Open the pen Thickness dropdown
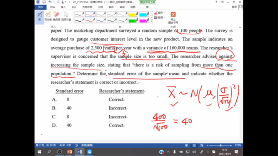278x156 pixels. pos(160,17)
